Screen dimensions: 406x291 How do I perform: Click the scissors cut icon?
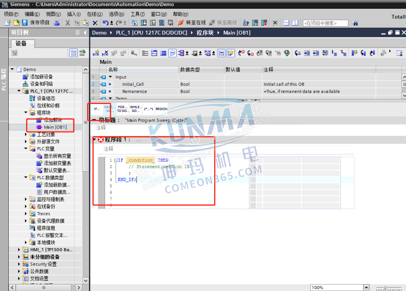tap(67, 23)
